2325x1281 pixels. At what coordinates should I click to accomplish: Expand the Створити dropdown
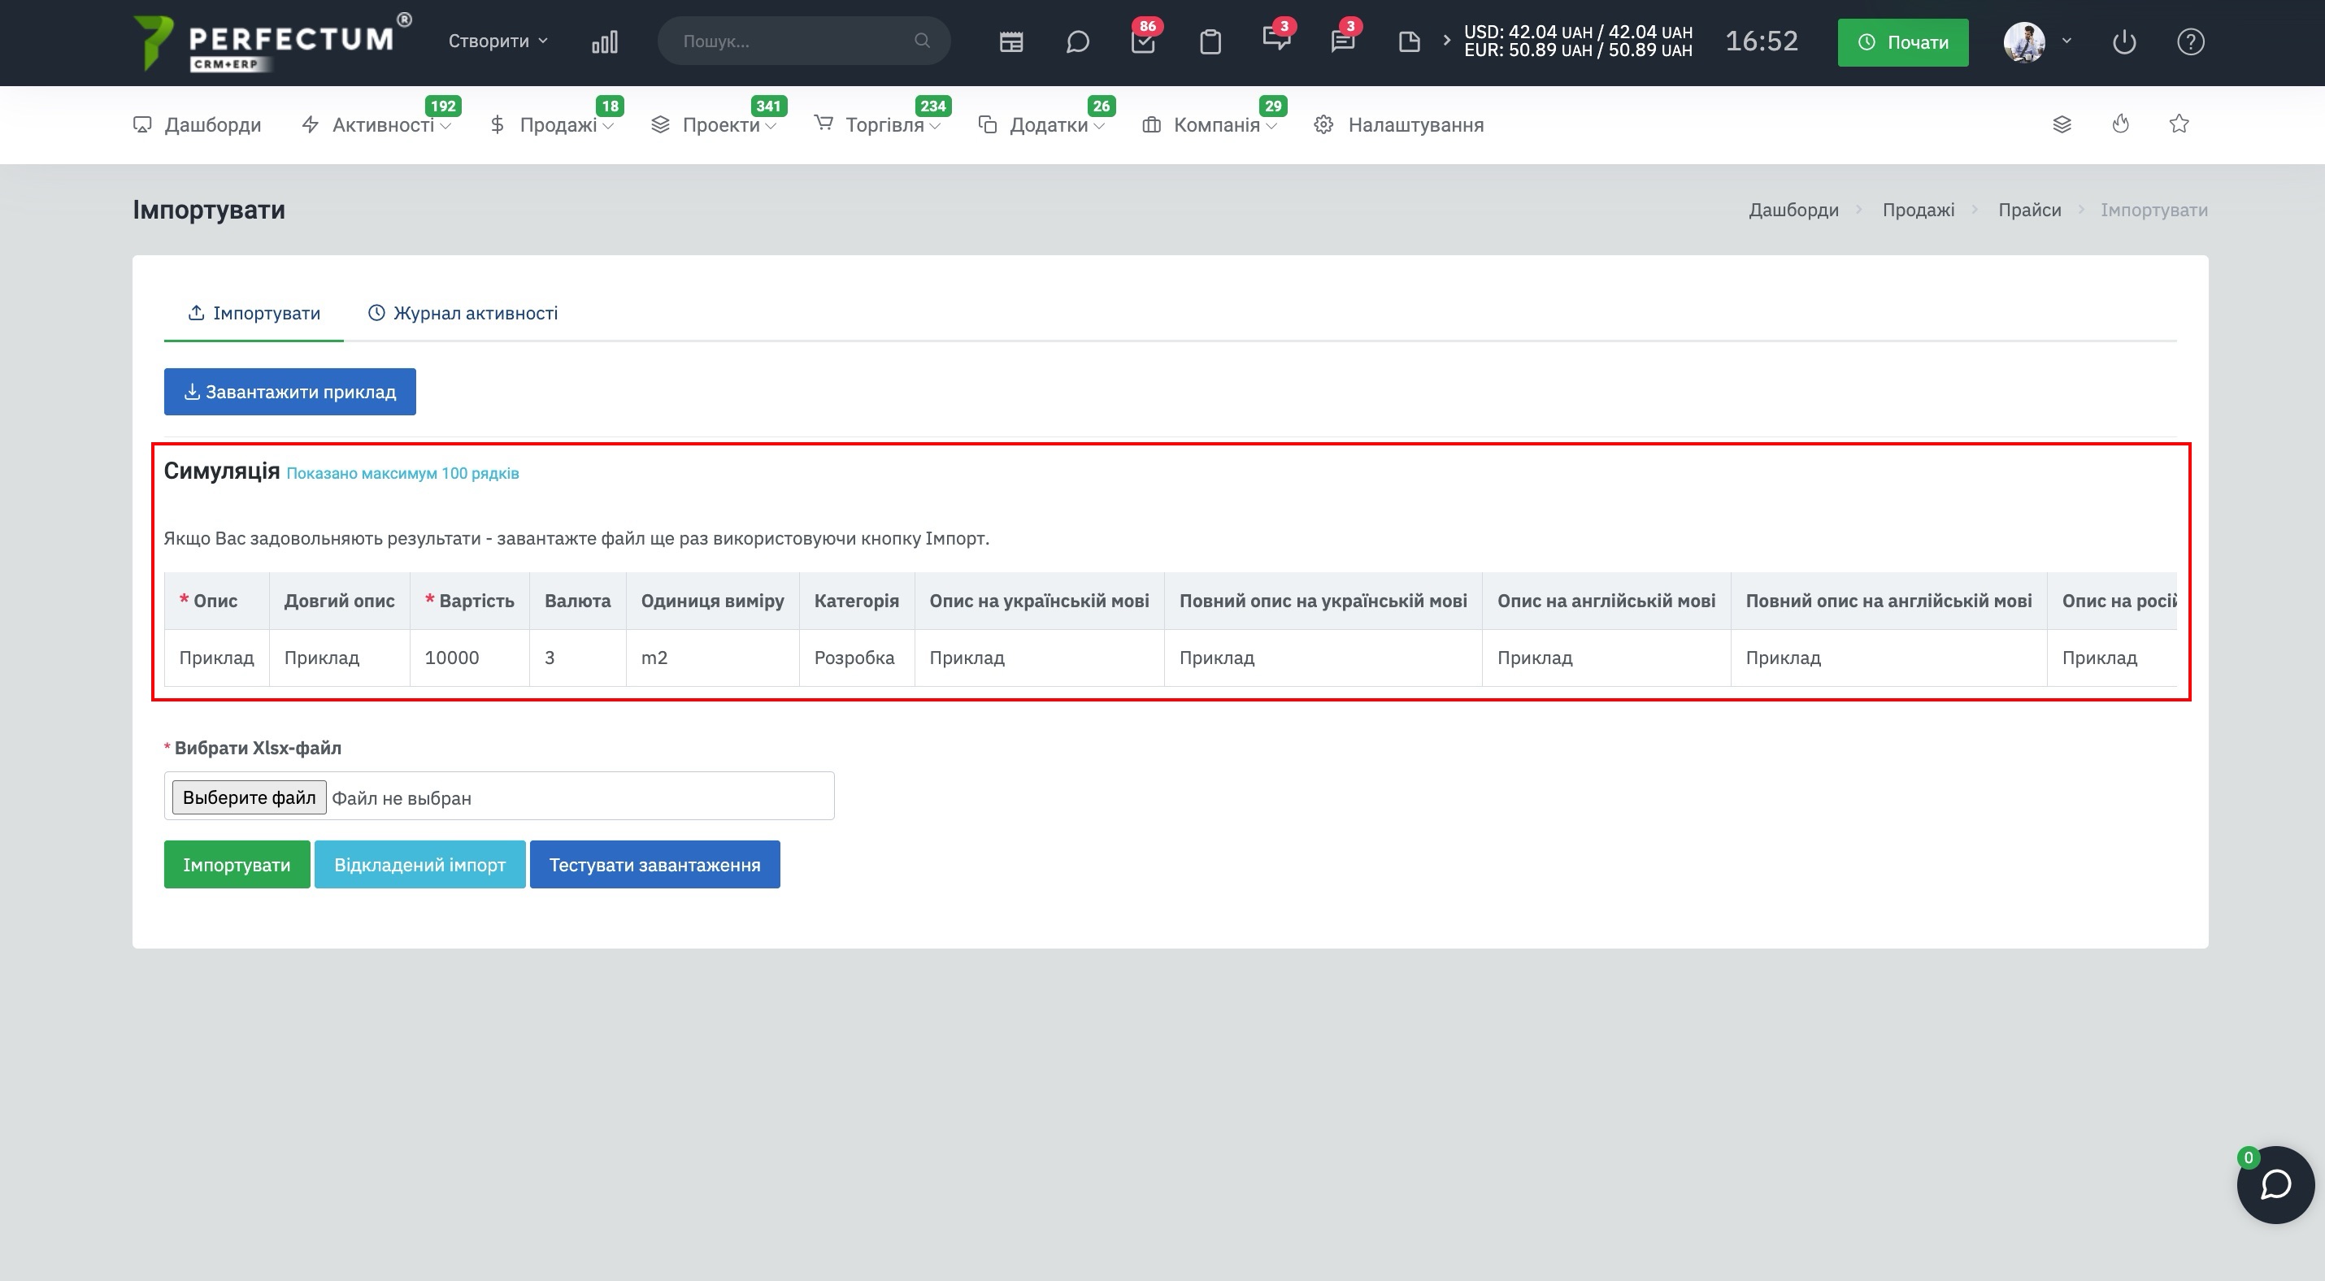(498, 41)
